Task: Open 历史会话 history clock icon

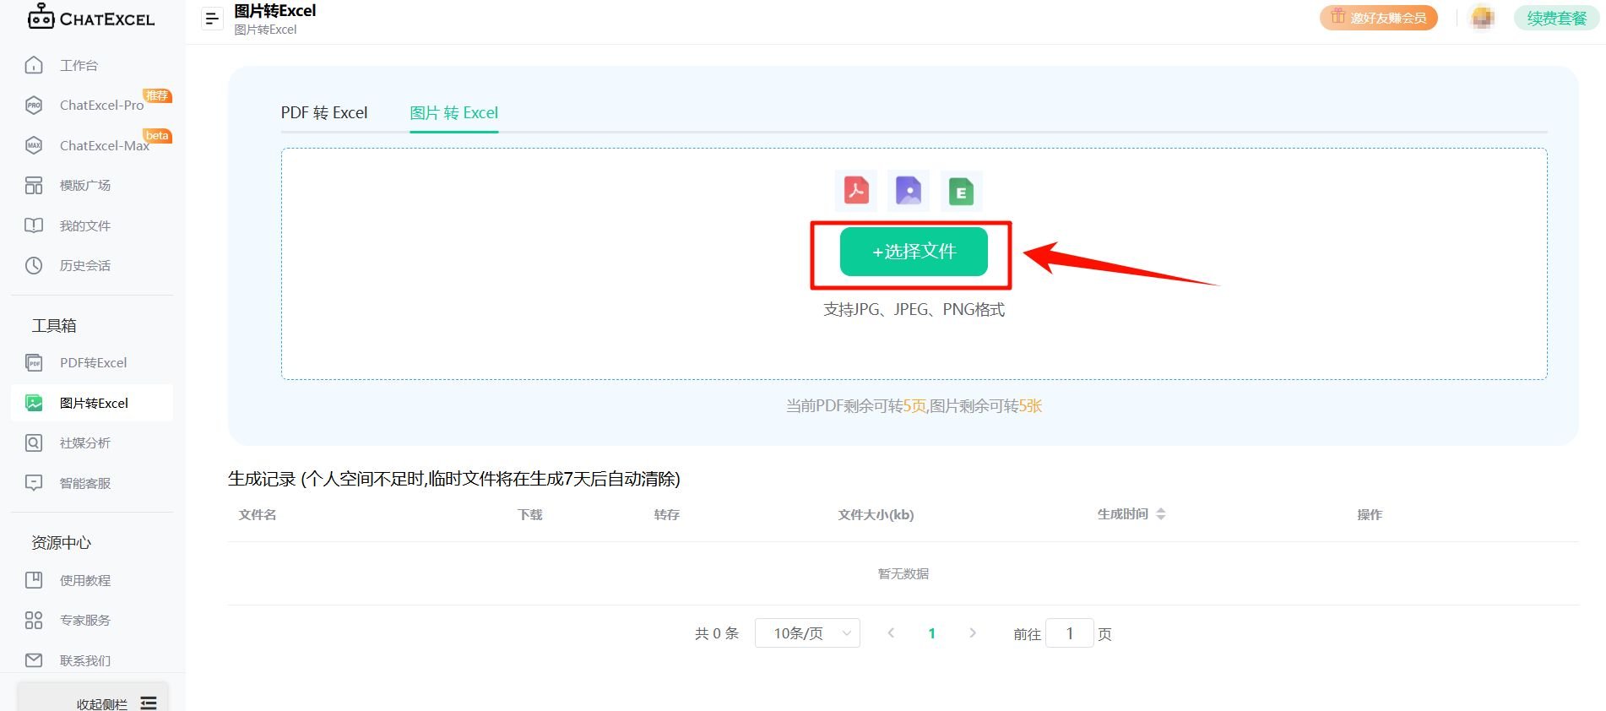Action: pos(34,265)
